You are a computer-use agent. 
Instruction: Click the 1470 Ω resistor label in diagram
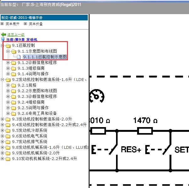click(x=145, y=121)
